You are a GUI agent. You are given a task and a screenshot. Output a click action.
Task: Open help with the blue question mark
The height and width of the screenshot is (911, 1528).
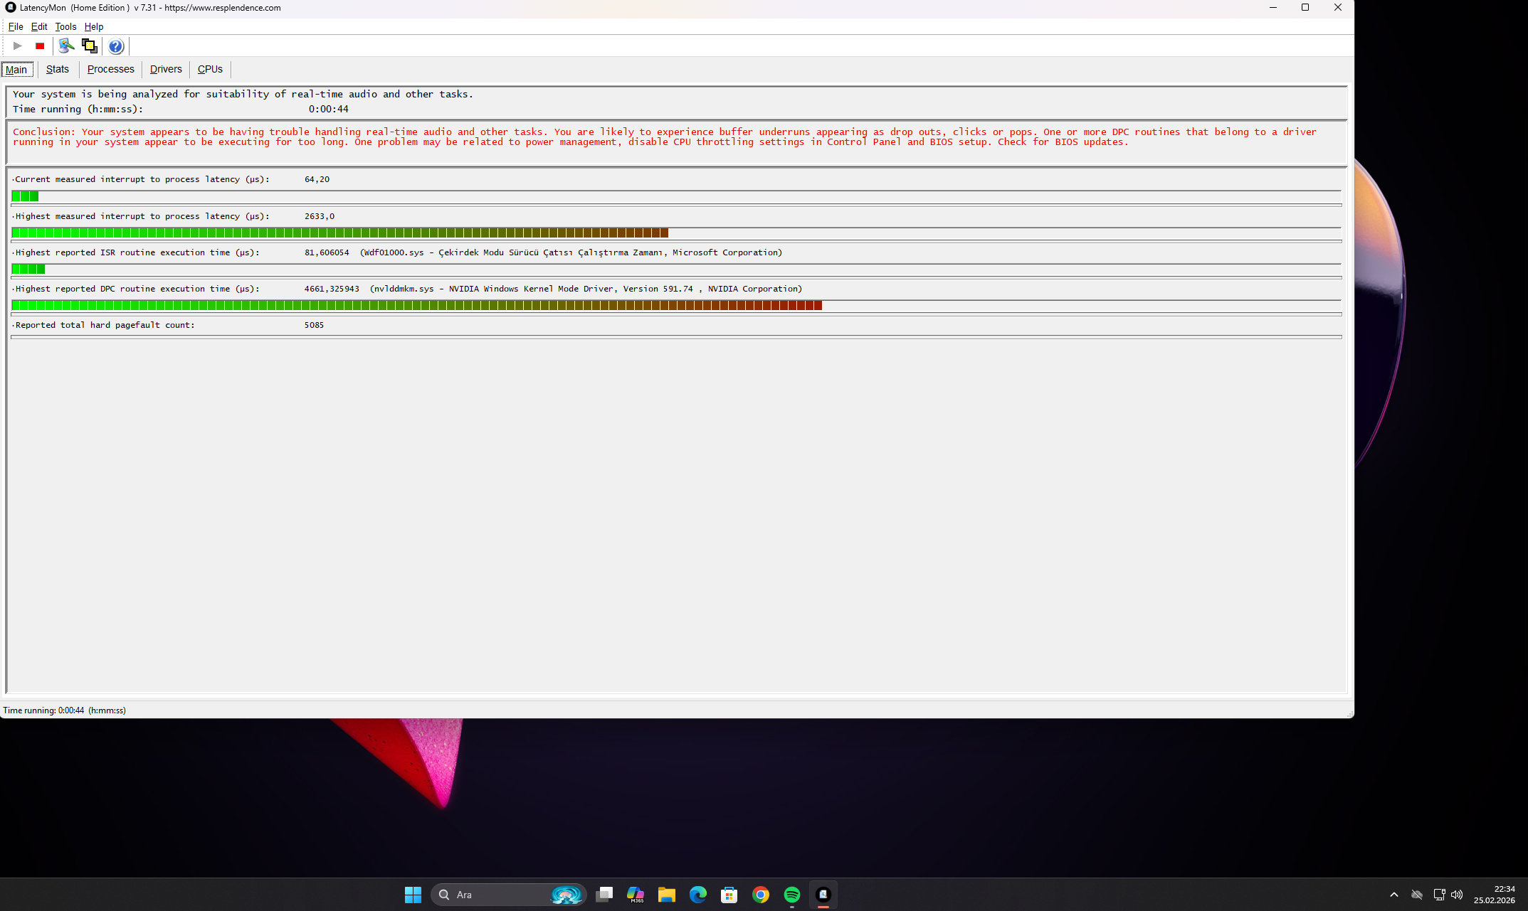pos(116,46)
